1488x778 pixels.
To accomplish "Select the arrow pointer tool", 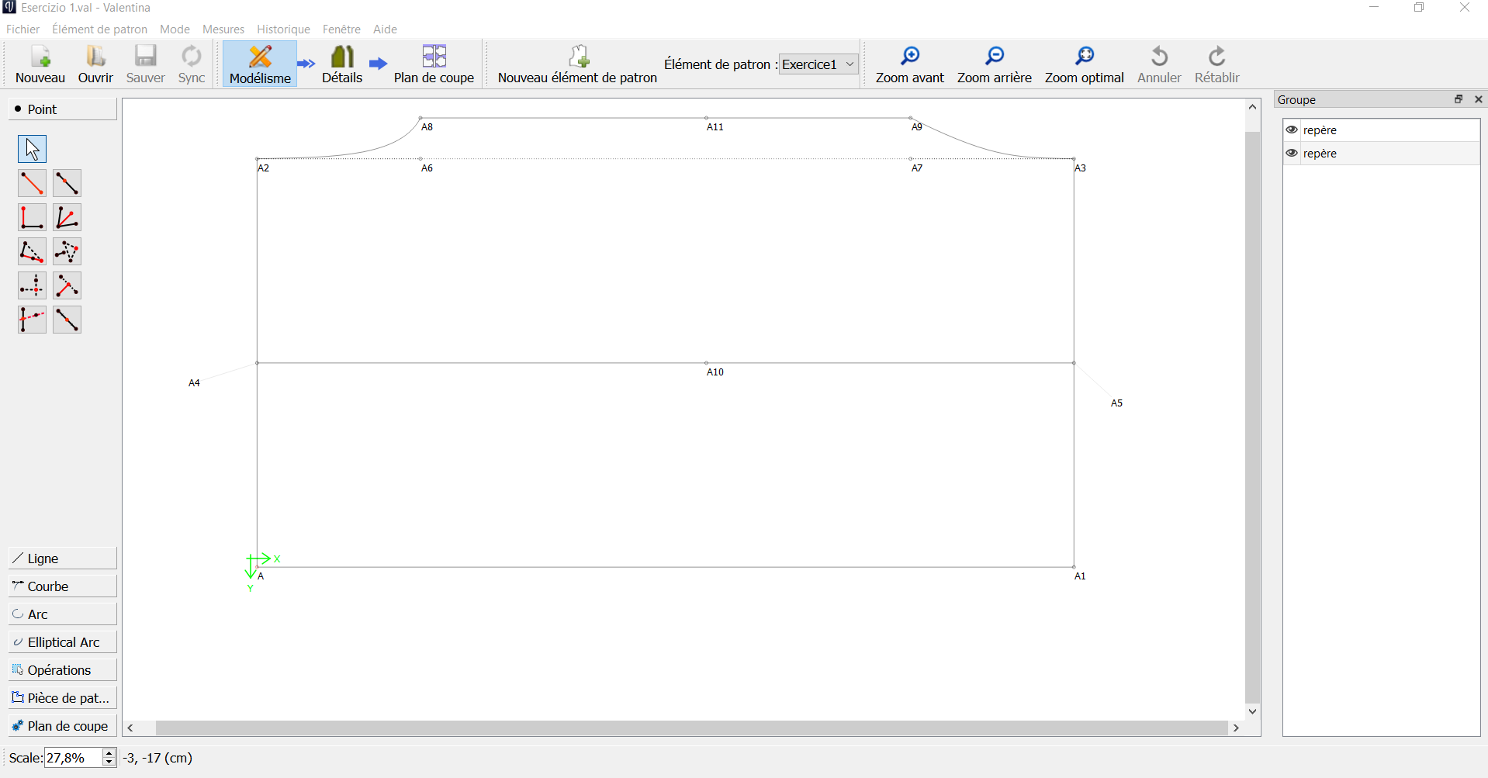I will point(32,149).
